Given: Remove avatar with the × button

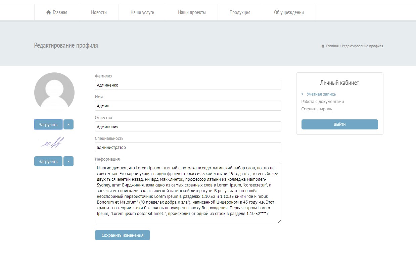Looking at the screenshot, I should pyautogui.click(x=68, y=124).
